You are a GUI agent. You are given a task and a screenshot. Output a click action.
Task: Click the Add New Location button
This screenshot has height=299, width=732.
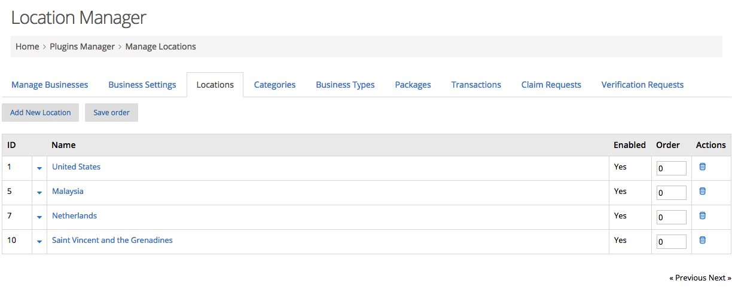point(41,112)
